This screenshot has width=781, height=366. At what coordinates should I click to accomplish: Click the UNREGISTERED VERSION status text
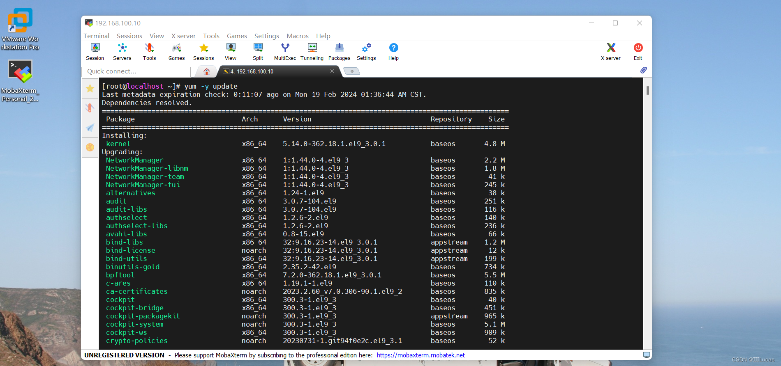click(x=124, y=355)
